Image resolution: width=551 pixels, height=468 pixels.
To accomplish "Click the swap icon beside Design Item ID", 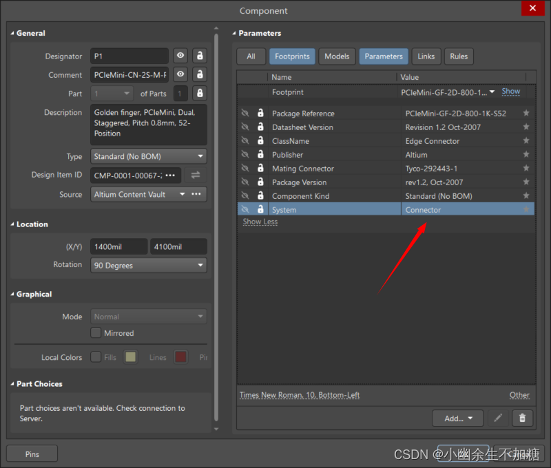I will click(196, 175).
